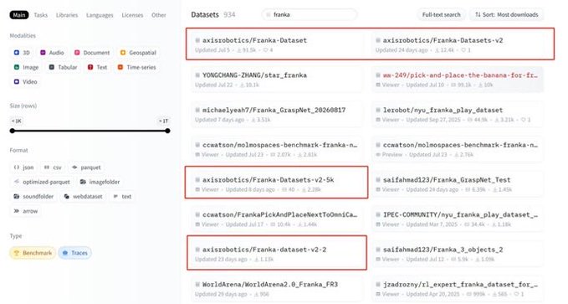The image size is (568, 304).
Task: Open the Languages tab
Action: pyautogui.click(x=100, y=15)
